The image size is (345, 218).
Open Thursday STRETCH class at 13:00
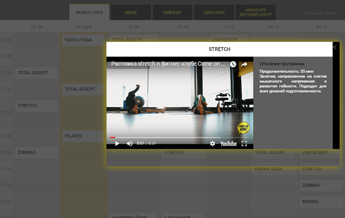click(x=183, y=153)
